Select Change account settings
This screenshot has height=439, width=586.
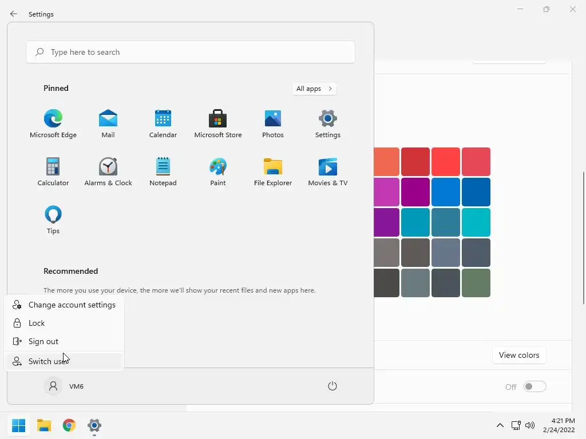coord(64,305)
